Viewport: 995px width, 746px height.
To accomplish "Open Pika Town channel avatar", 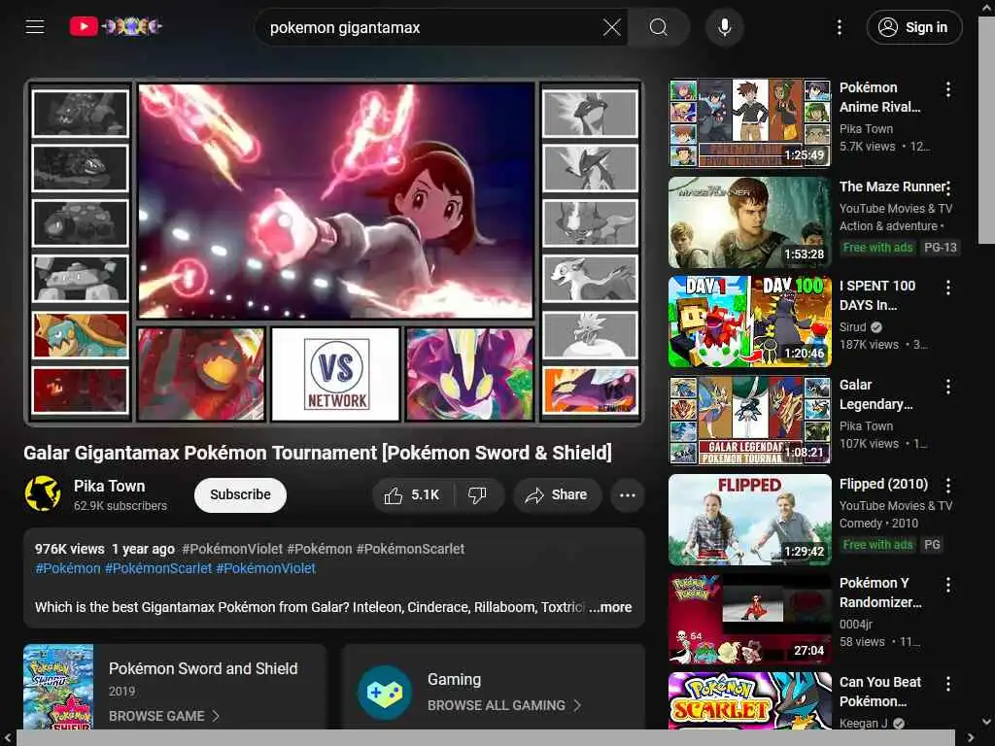I will (x=43, y=493).
